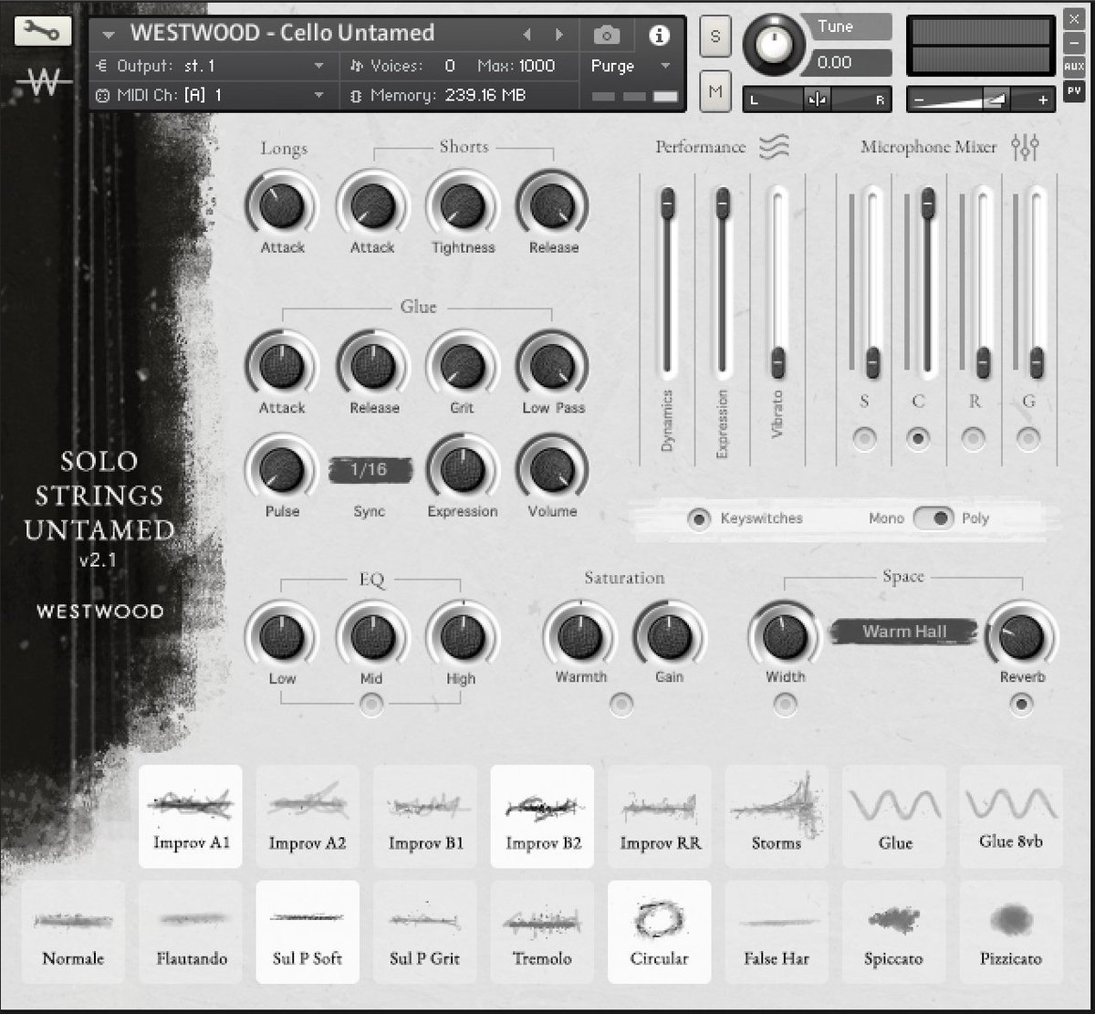Click the master volume slider

(981, 99)
